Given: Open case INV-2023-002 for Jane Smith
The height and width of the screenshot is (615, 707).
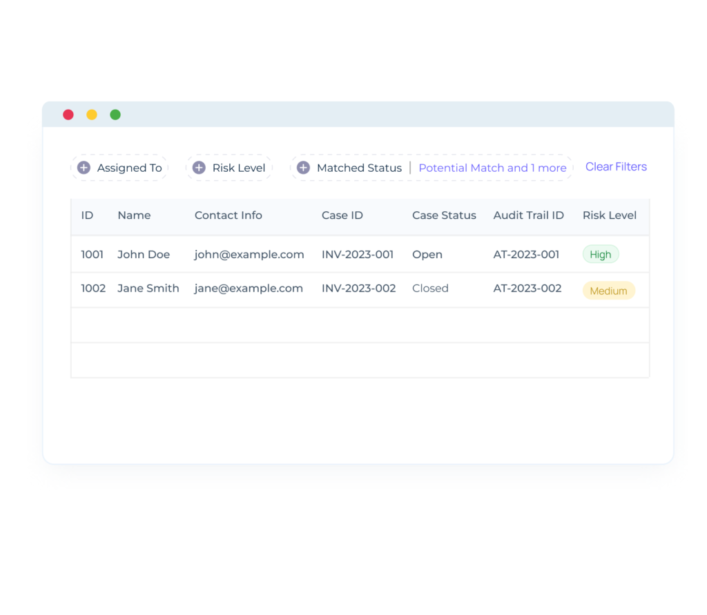Looking at the screenshot, I should pos(359,288).
